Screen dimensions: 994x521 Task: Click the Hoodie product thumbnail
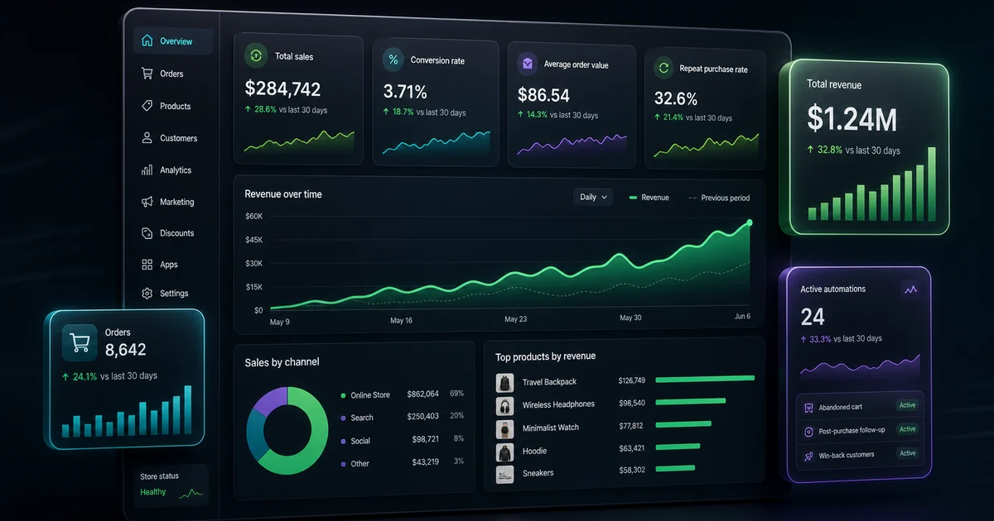(x=504, y=452)
